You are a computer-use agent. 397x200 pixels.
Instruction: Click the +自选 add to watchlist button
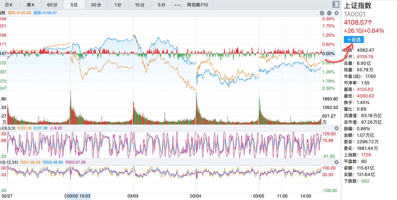(x=354, y=40)
